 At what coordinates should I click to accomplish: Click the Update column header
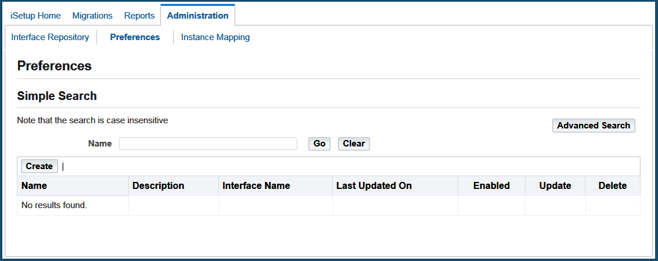pos(555,186)
